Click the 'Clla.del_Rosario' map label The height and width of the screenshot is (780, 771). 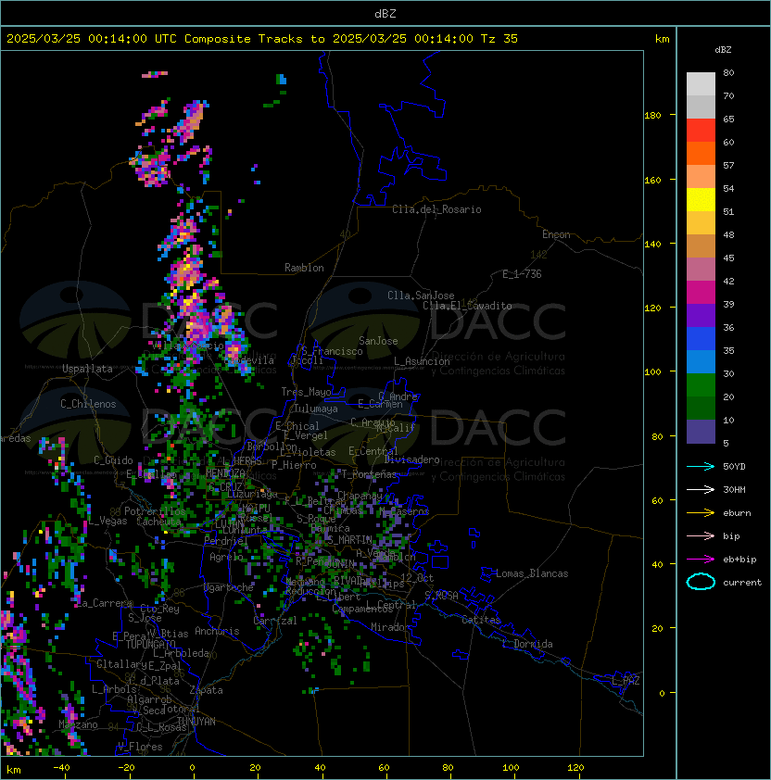(x=436, y=209)
